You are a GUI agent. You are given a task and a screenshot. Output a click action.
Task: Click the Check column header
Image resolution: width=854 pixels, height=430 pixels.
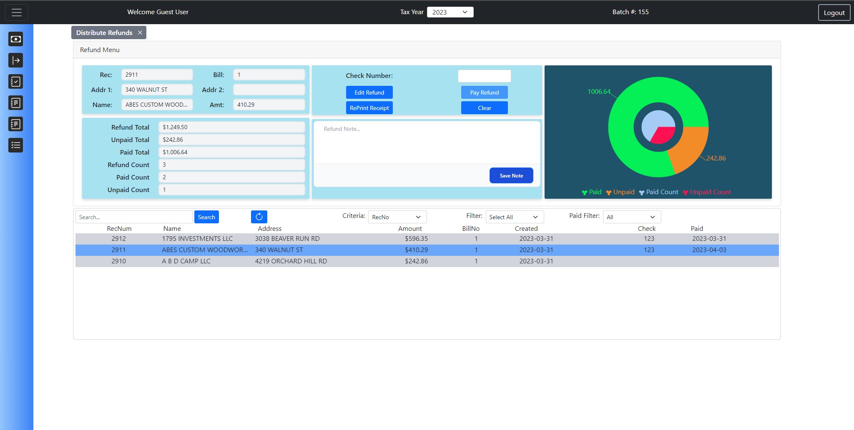click(x=647, y=228)
